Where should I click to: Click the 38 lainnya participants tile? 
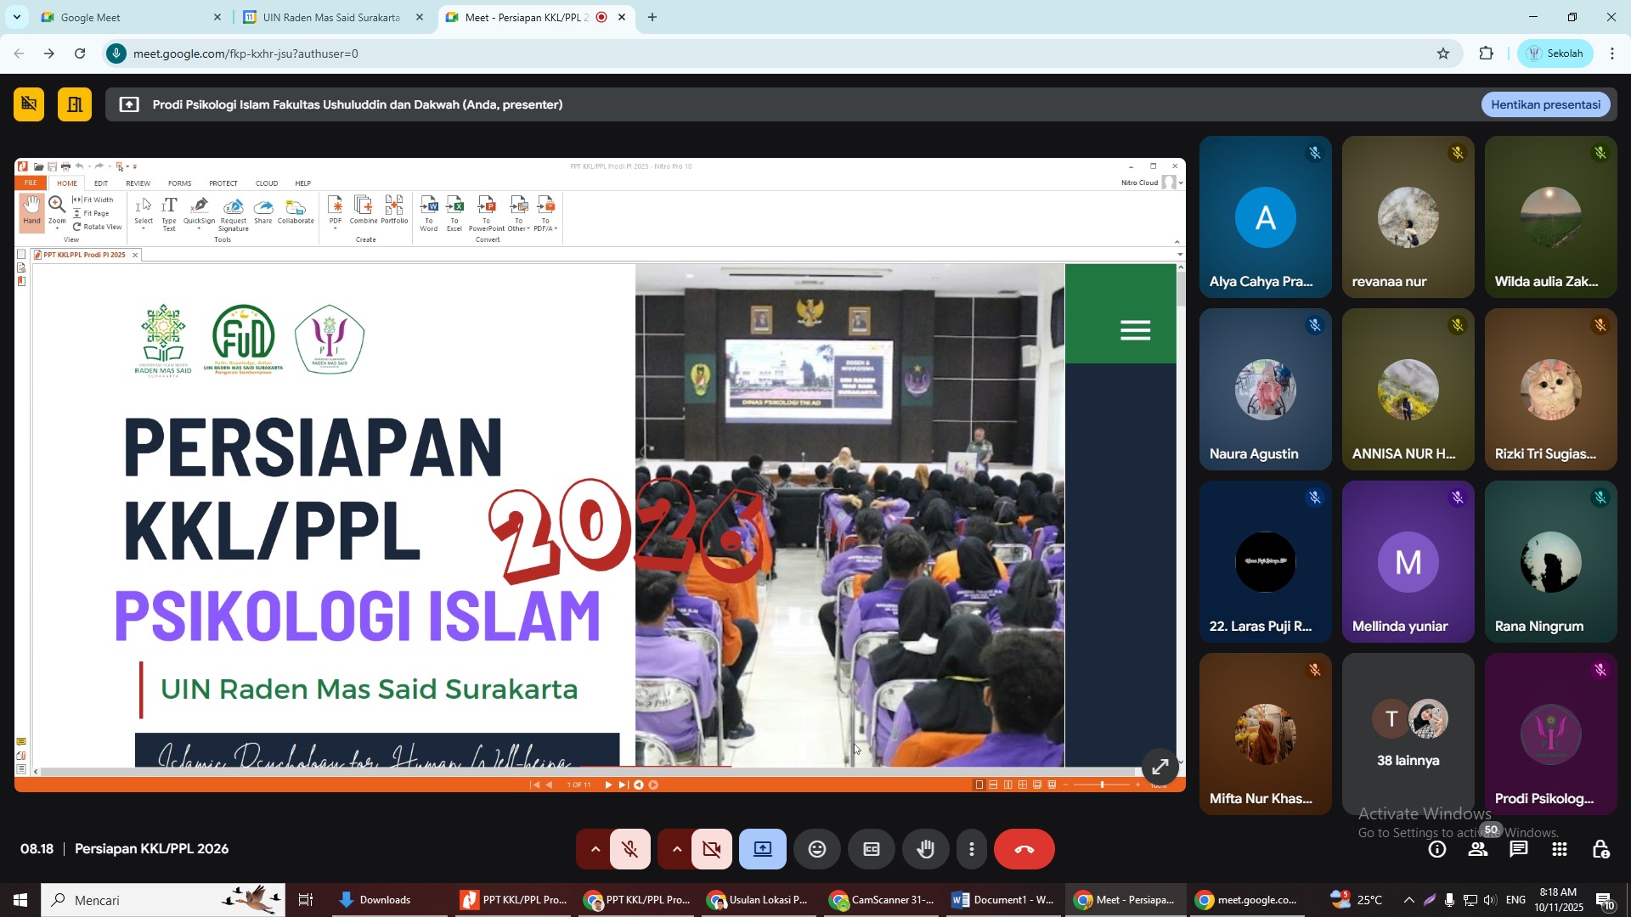1408,734
